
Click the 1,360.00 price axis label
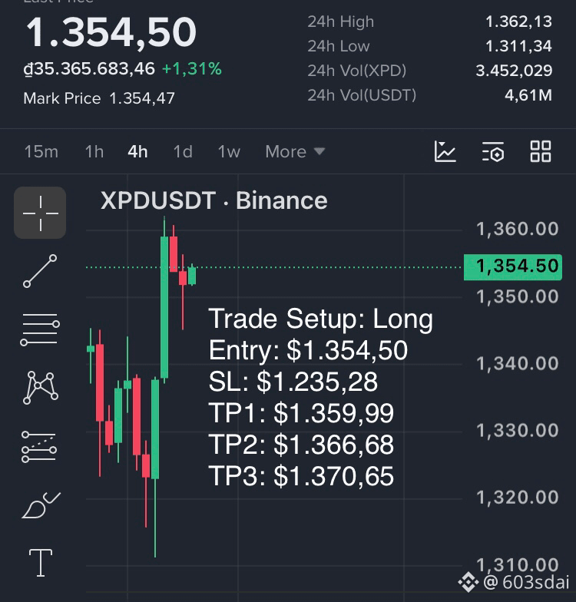[517, 229]
